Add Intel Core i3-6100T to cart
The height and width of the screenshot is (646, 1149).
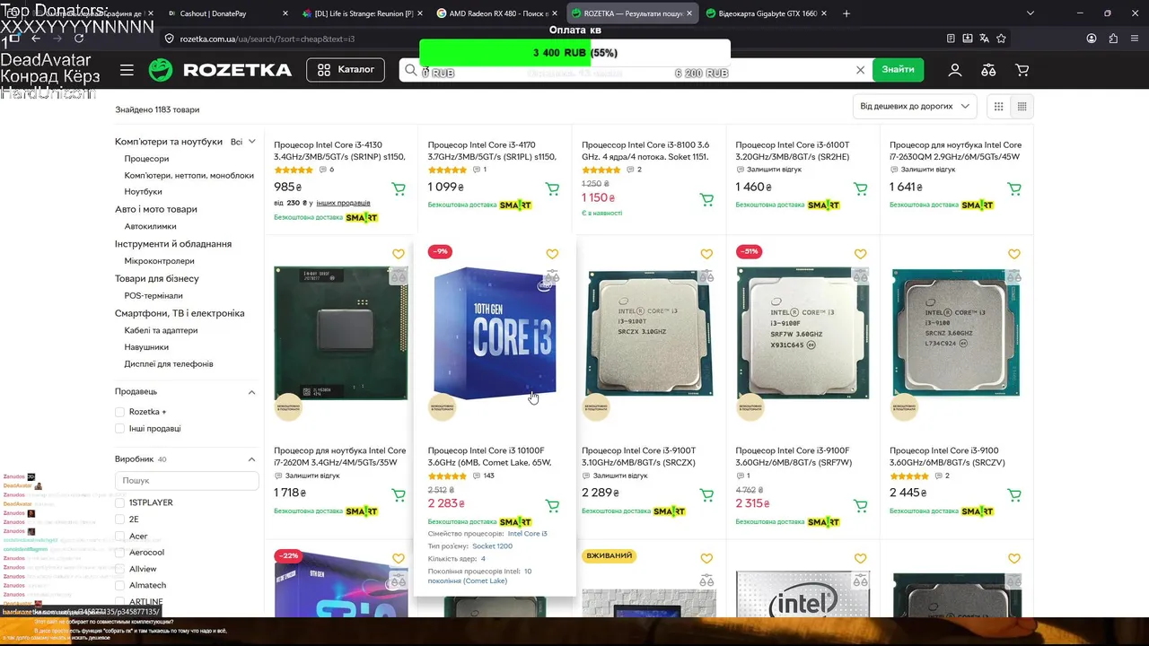pyautogui.click(x=860, y=188)
